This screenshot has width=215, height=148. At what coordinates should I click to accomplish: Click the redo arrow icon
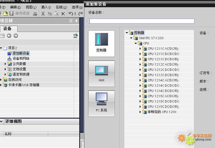pos(80,14)
